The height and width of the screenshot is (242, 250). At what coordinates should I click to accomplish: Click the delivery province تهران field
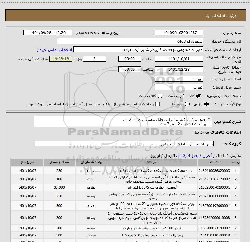(179, 79)
